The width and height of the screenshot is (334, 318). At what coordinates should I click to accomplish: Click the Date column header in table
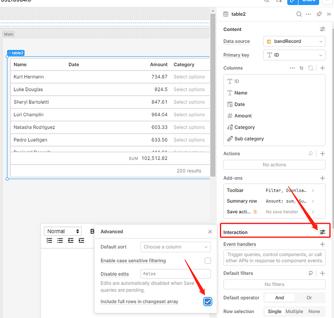(74, 64)
